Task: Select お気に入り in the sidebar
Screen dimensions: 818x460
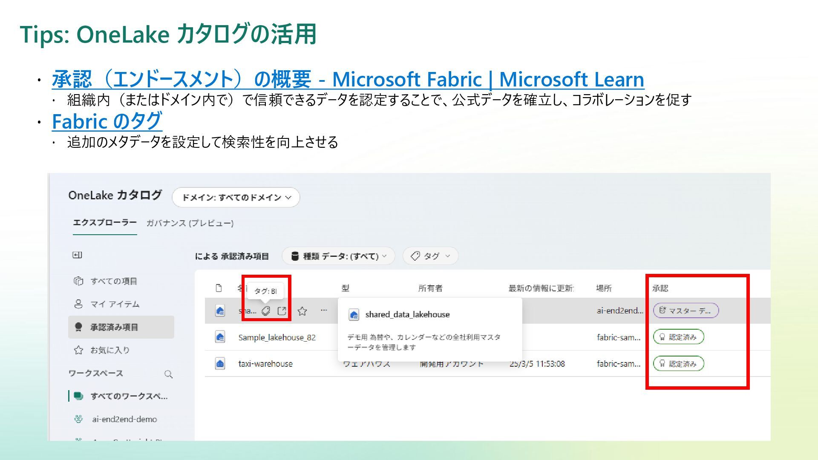Action: (109, 350)
